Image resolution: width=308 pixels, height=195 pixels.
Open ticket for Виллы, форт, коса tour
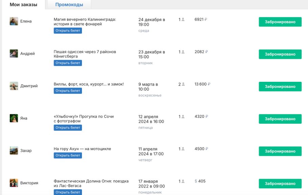pos(68,91)
